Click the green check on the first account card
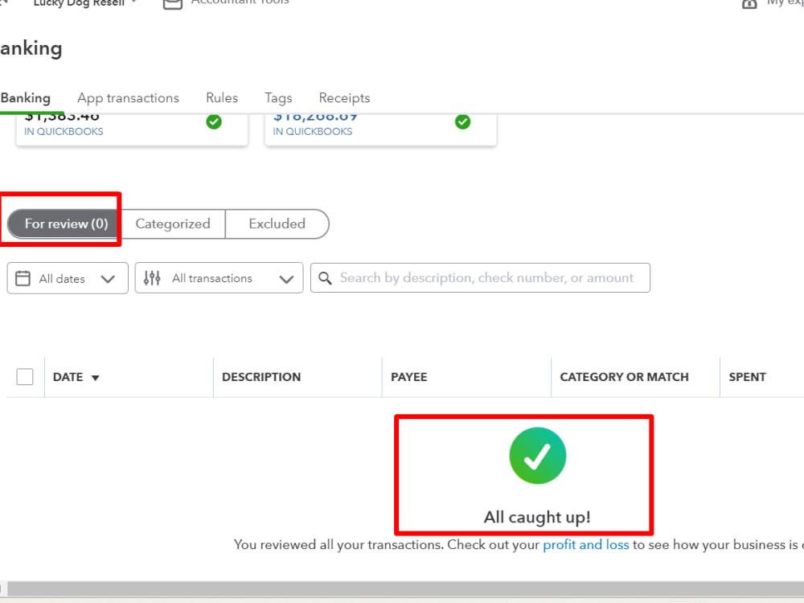This screenshot has width=804, height=603. [214, 122]
